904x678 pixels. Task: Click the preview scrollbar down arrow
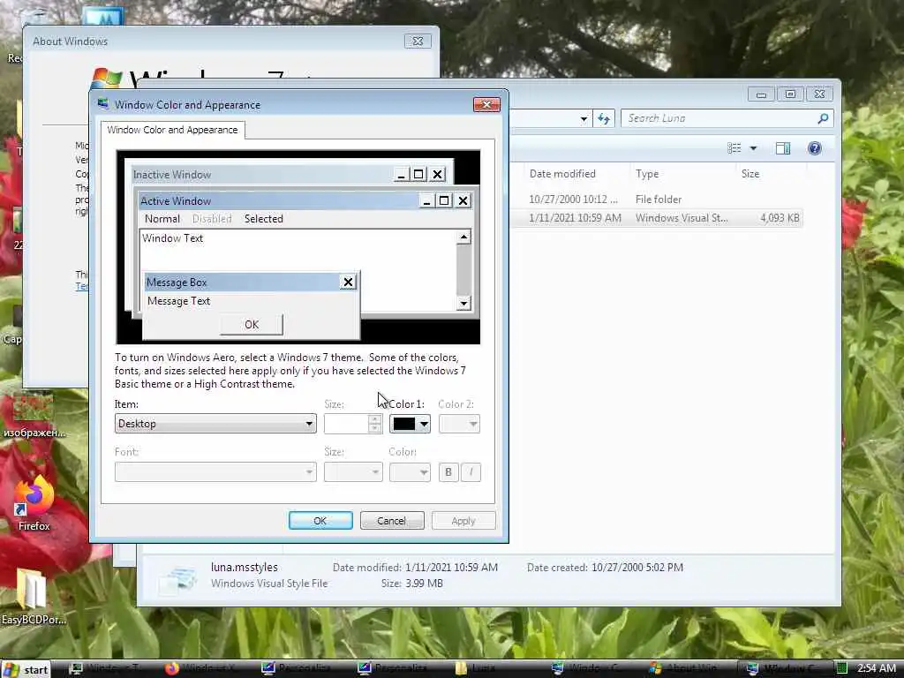click(x=463, y=304)
